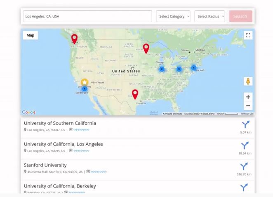Screen dimensions: 273x197
Task: Click address Los Angeles, CA, 90007, US
Action: point(46,130)
